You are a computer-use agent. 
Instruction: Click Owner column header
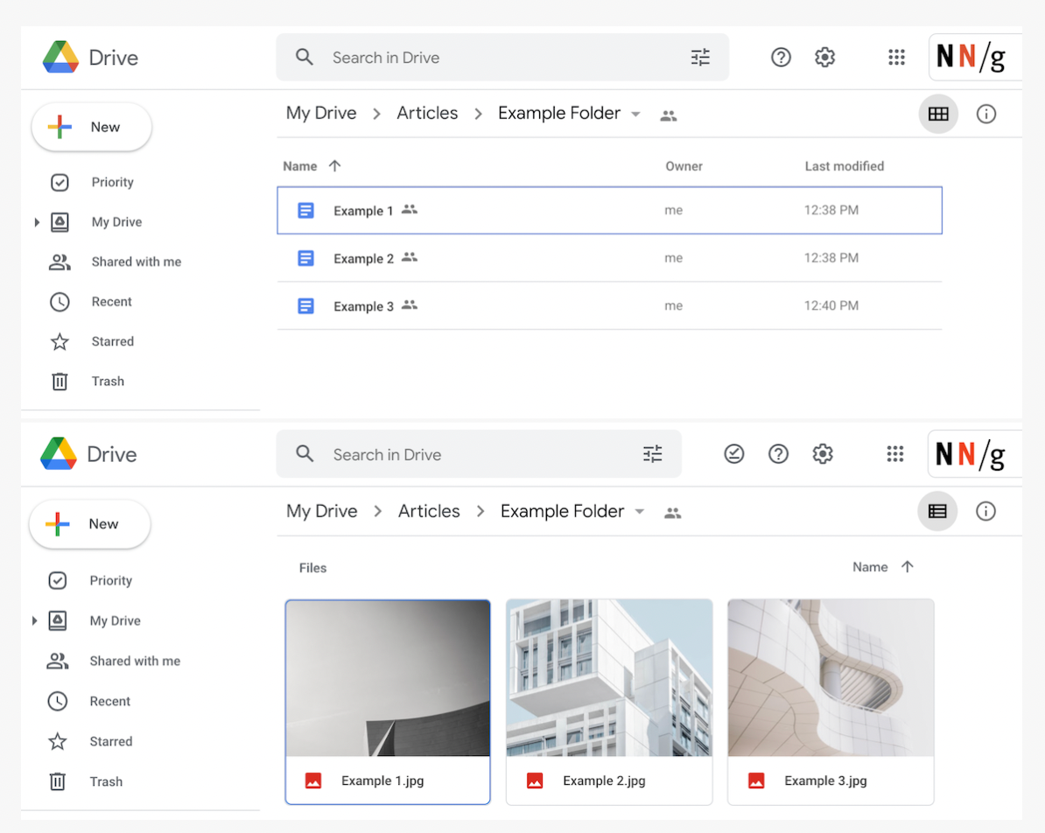(x=684, y=166)
